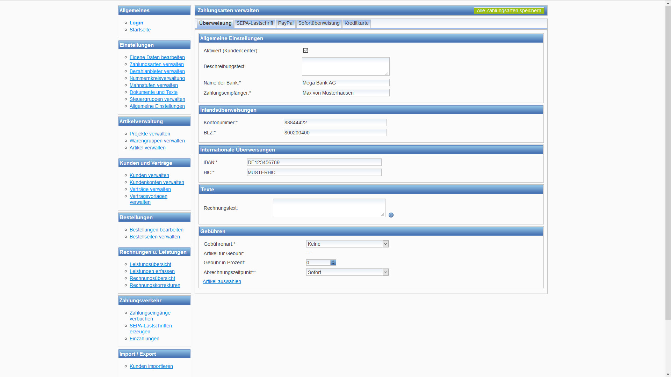Viewport: 671px width, 377px height.
Task: Click the Gebühr in Prozent spinner arrows
Action: coord(333,263)
